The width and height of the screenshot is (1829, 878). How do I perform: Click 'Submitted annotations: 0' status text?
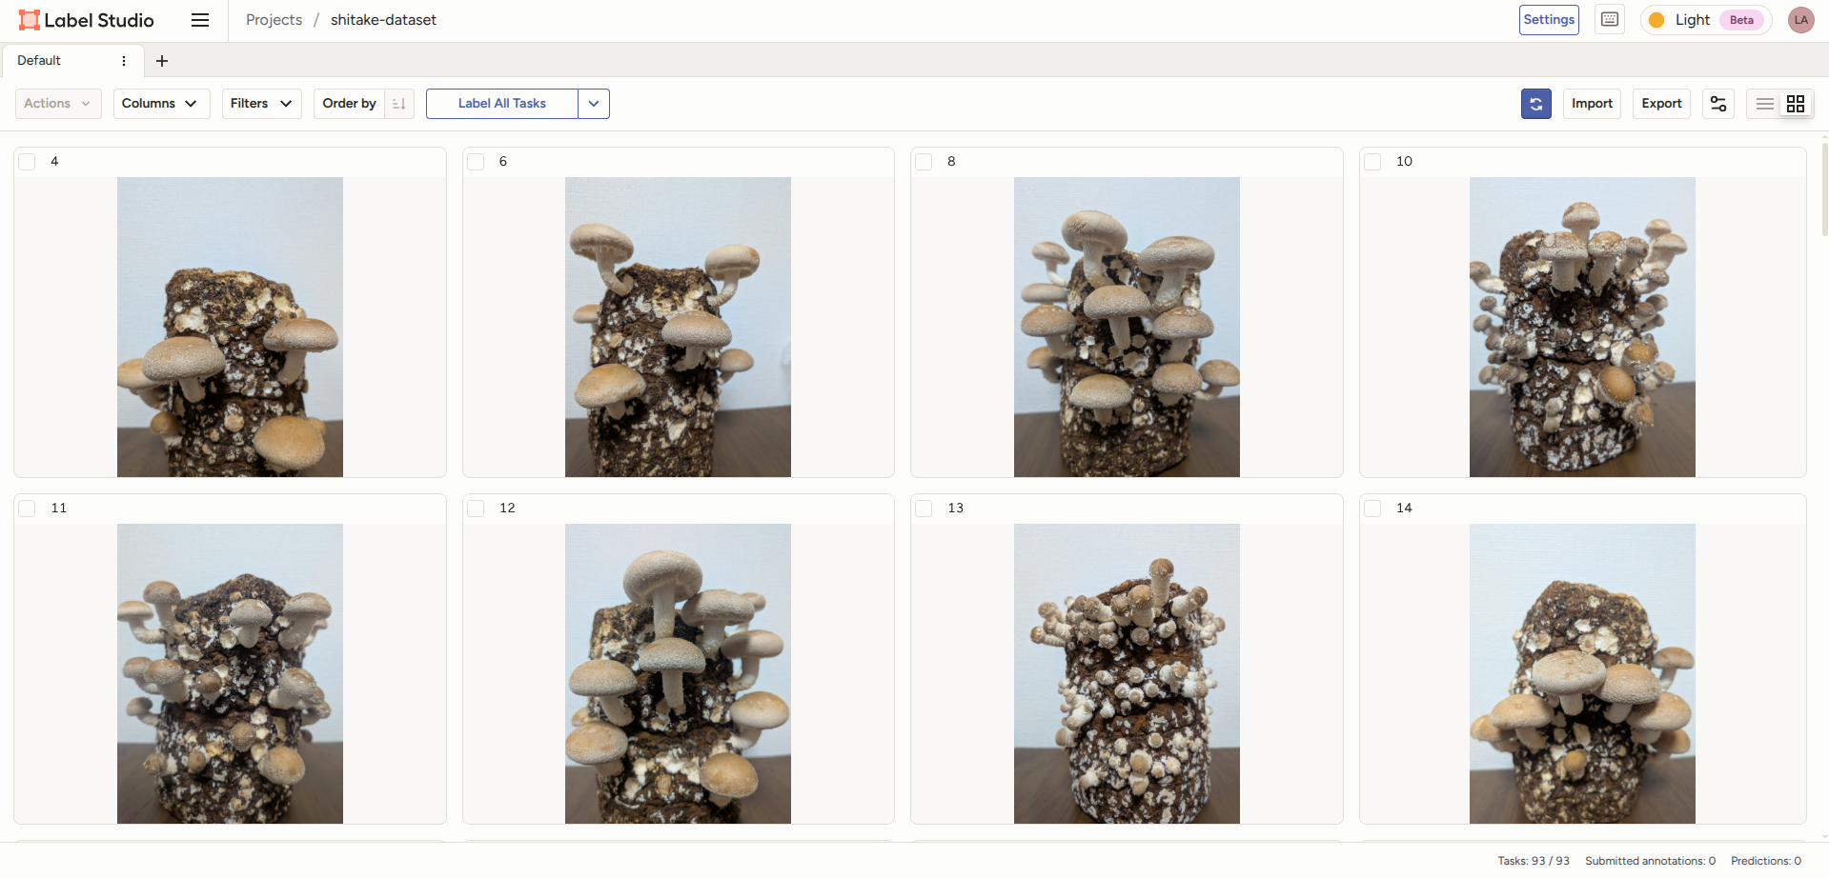(x=1650, y=861)
